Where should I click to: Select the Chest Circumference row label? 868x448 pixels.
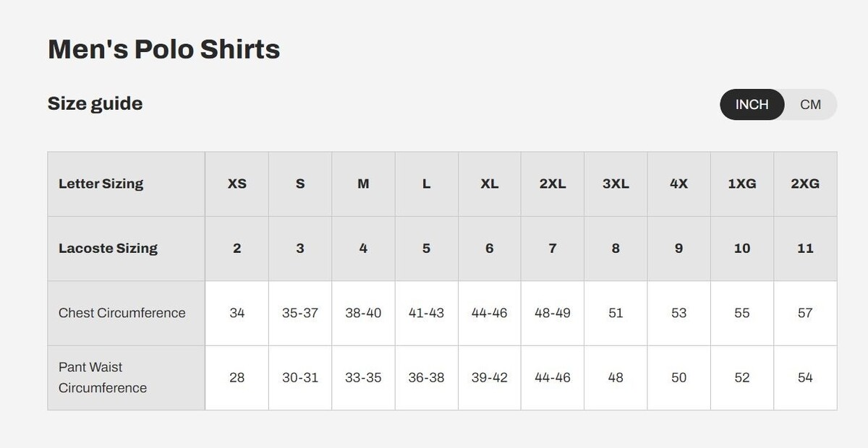pyautogui.click(x=122, y=313)
